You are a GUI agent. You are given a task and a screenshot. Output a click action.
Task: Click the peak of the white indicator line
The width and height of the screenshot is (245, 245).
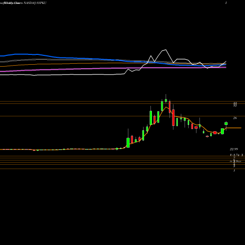click(x=166, y=49)
